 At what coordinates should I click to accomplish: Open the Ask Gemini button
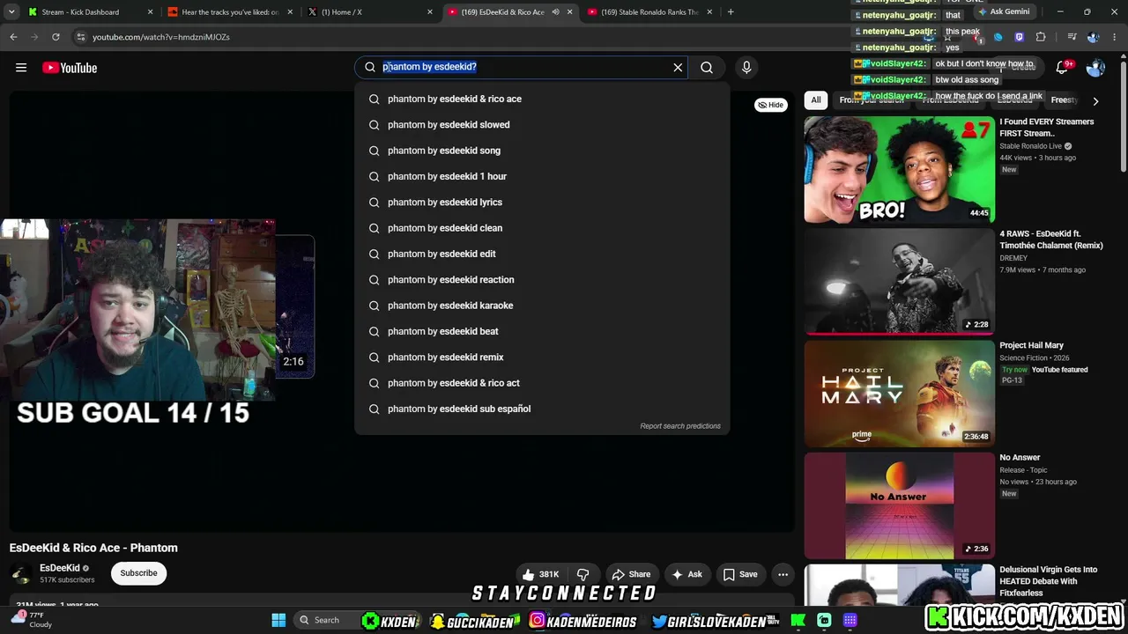tap(1003, 12)
